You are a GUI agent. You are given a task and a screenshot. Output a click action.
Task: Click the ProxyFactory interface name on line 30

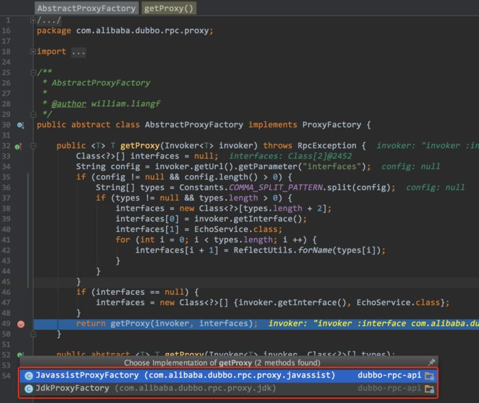[332, 125]
